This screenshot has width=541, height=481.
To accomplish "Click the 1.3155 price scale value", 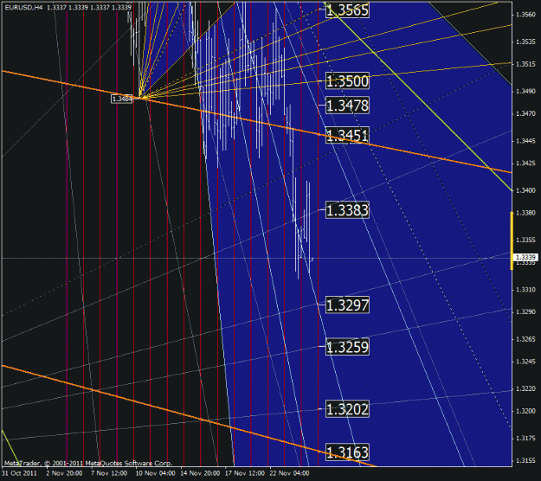I will click(x=525, y=460).
